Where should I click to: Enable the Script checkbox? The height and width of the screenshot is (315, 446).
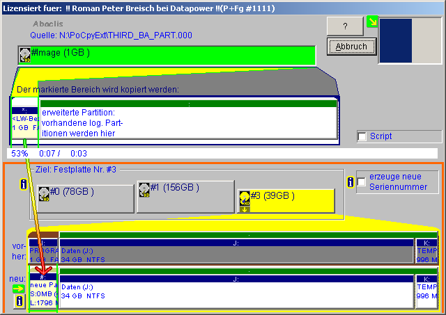[x=362, y=137]
